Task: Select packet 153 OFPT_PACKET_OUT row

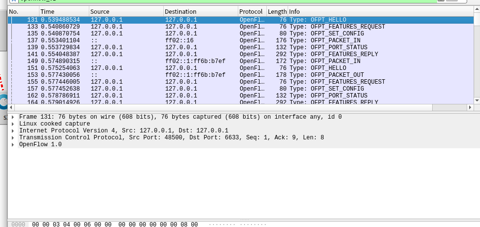Action: click(x=240, y=75)
